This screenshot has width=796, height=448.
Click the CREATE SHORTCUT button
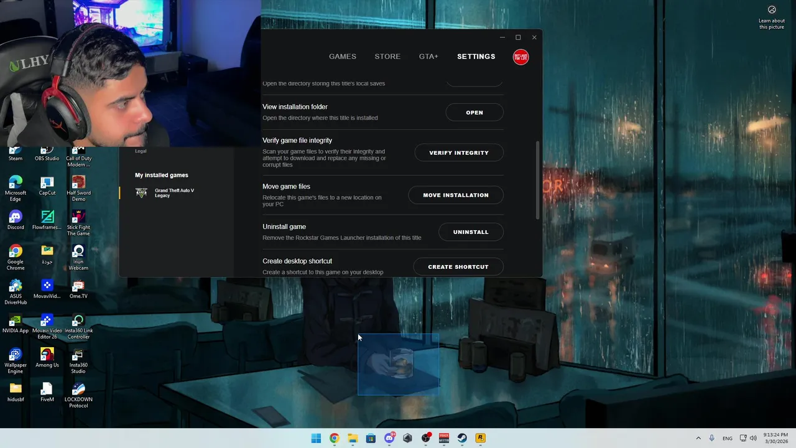pyautogui.click(x=458, y=267)
